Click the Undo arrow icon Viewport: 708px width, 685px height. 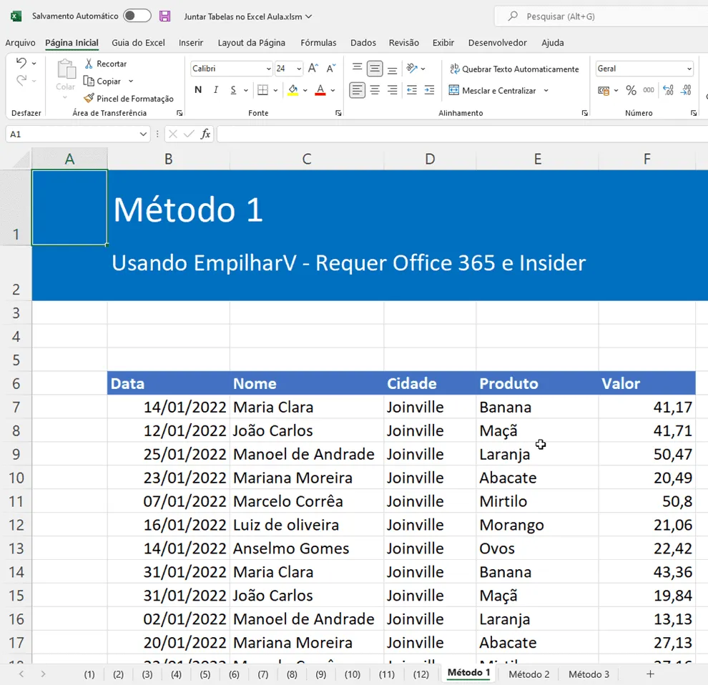(x=21, y=63)
